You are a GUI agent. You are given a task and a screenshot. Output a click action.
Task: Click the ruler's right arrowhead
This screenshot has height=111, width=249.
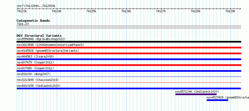point(240,9)
